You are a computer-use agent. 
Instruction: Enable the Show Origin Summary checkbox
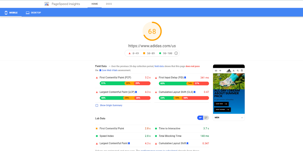coord(97,105)
